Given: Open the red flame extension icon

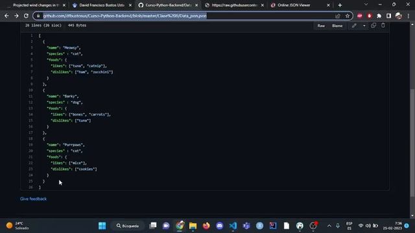Looking at the screenshot, I should [370, 16].
